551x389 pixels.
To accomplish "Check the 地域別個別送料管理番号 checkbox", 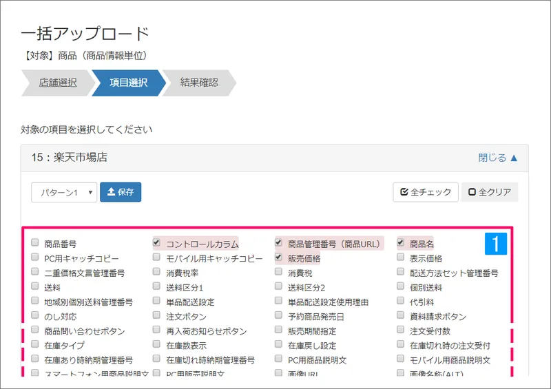I will pyautogui.click(x=35, y=300).
